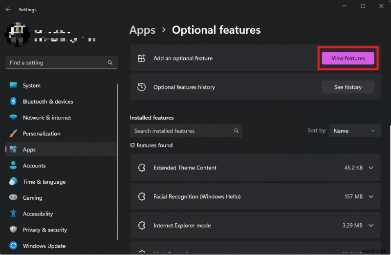
Task: Click Apps in the breadcrumb header
Action: pos(142,30)
